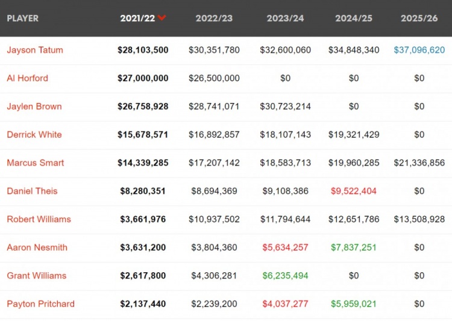452x321 pixels.
Task: Select Horford's $27,000,000 salary
Action: pos(143,78)
